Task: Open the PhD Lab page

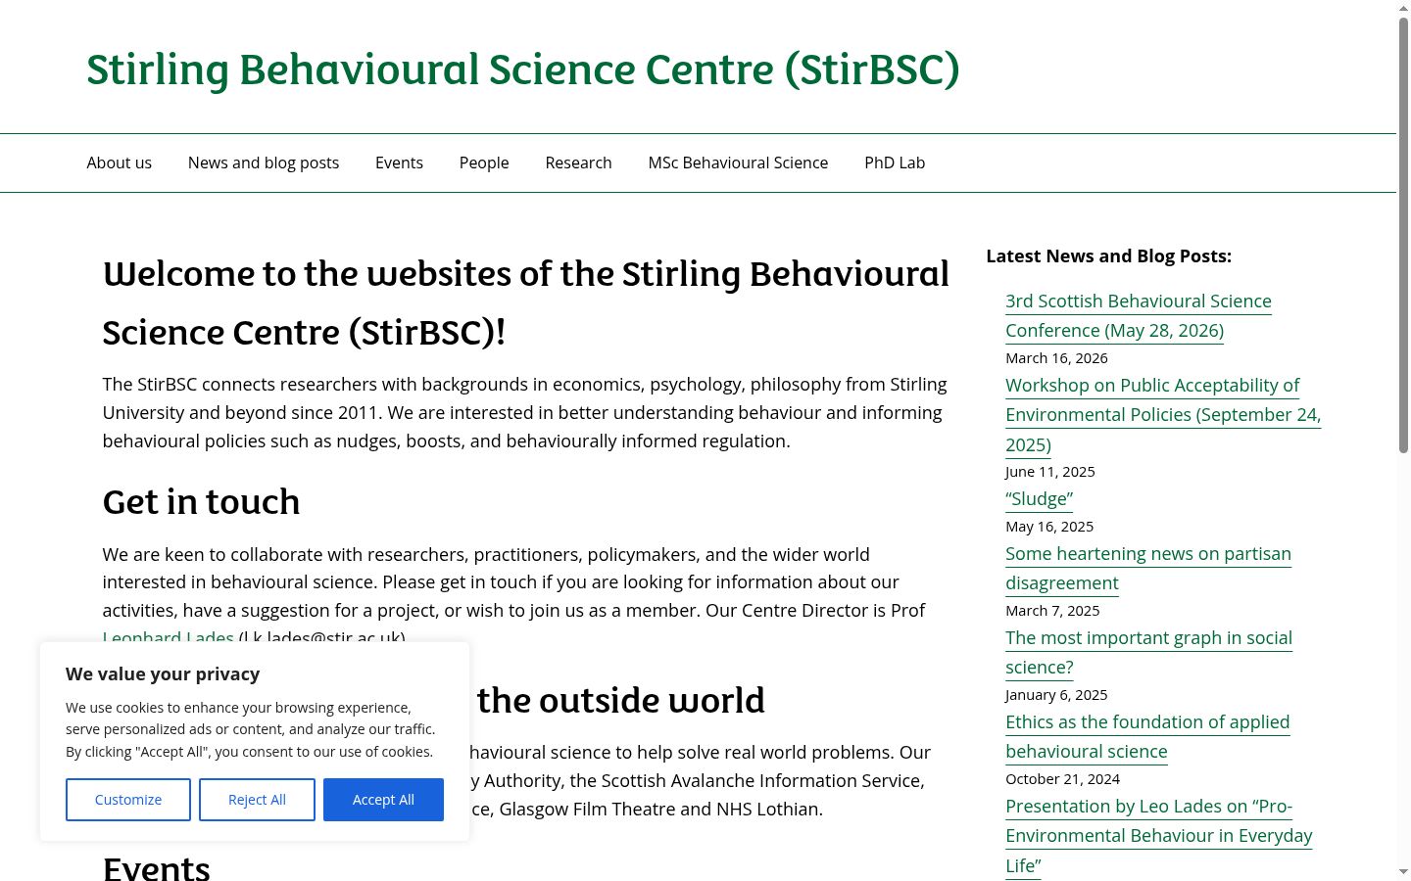Action: [895, 162]
